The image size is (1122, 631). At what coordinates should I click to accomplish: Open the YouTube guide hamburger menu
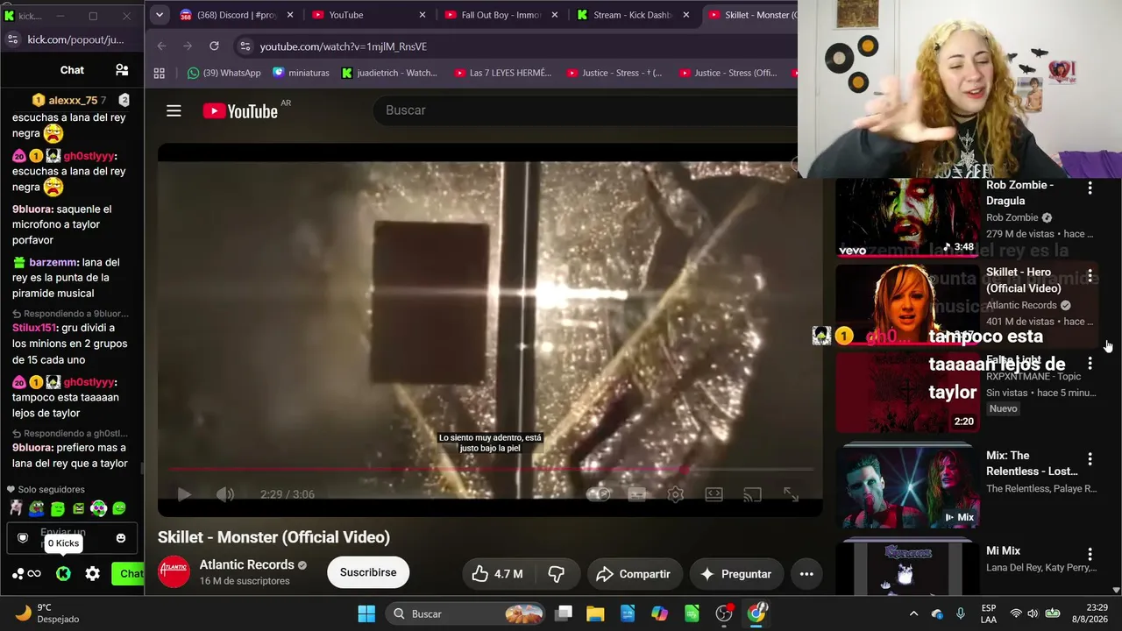(x=174, y=110)
